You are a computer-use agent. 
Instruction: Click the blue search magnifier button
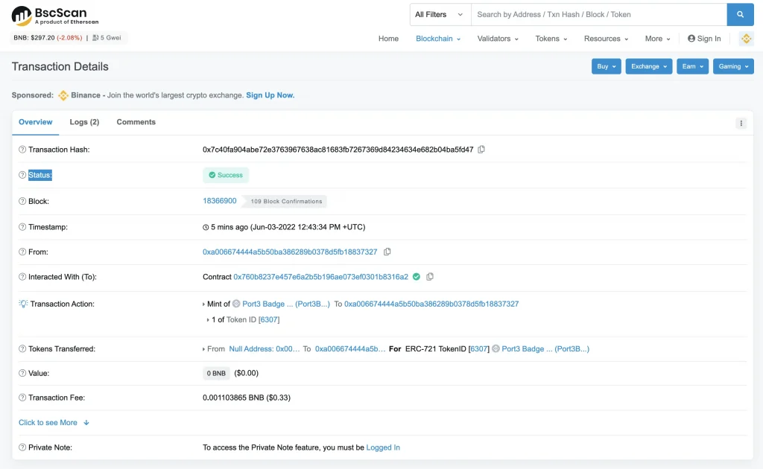click(740, 14)
